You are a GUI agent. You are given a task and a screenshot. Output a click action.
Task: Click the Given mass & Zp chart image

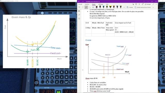coord(36,41)
